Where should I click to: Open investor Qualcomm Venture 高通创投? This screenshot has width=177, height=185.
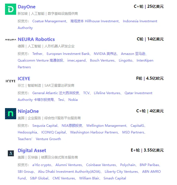40,60
